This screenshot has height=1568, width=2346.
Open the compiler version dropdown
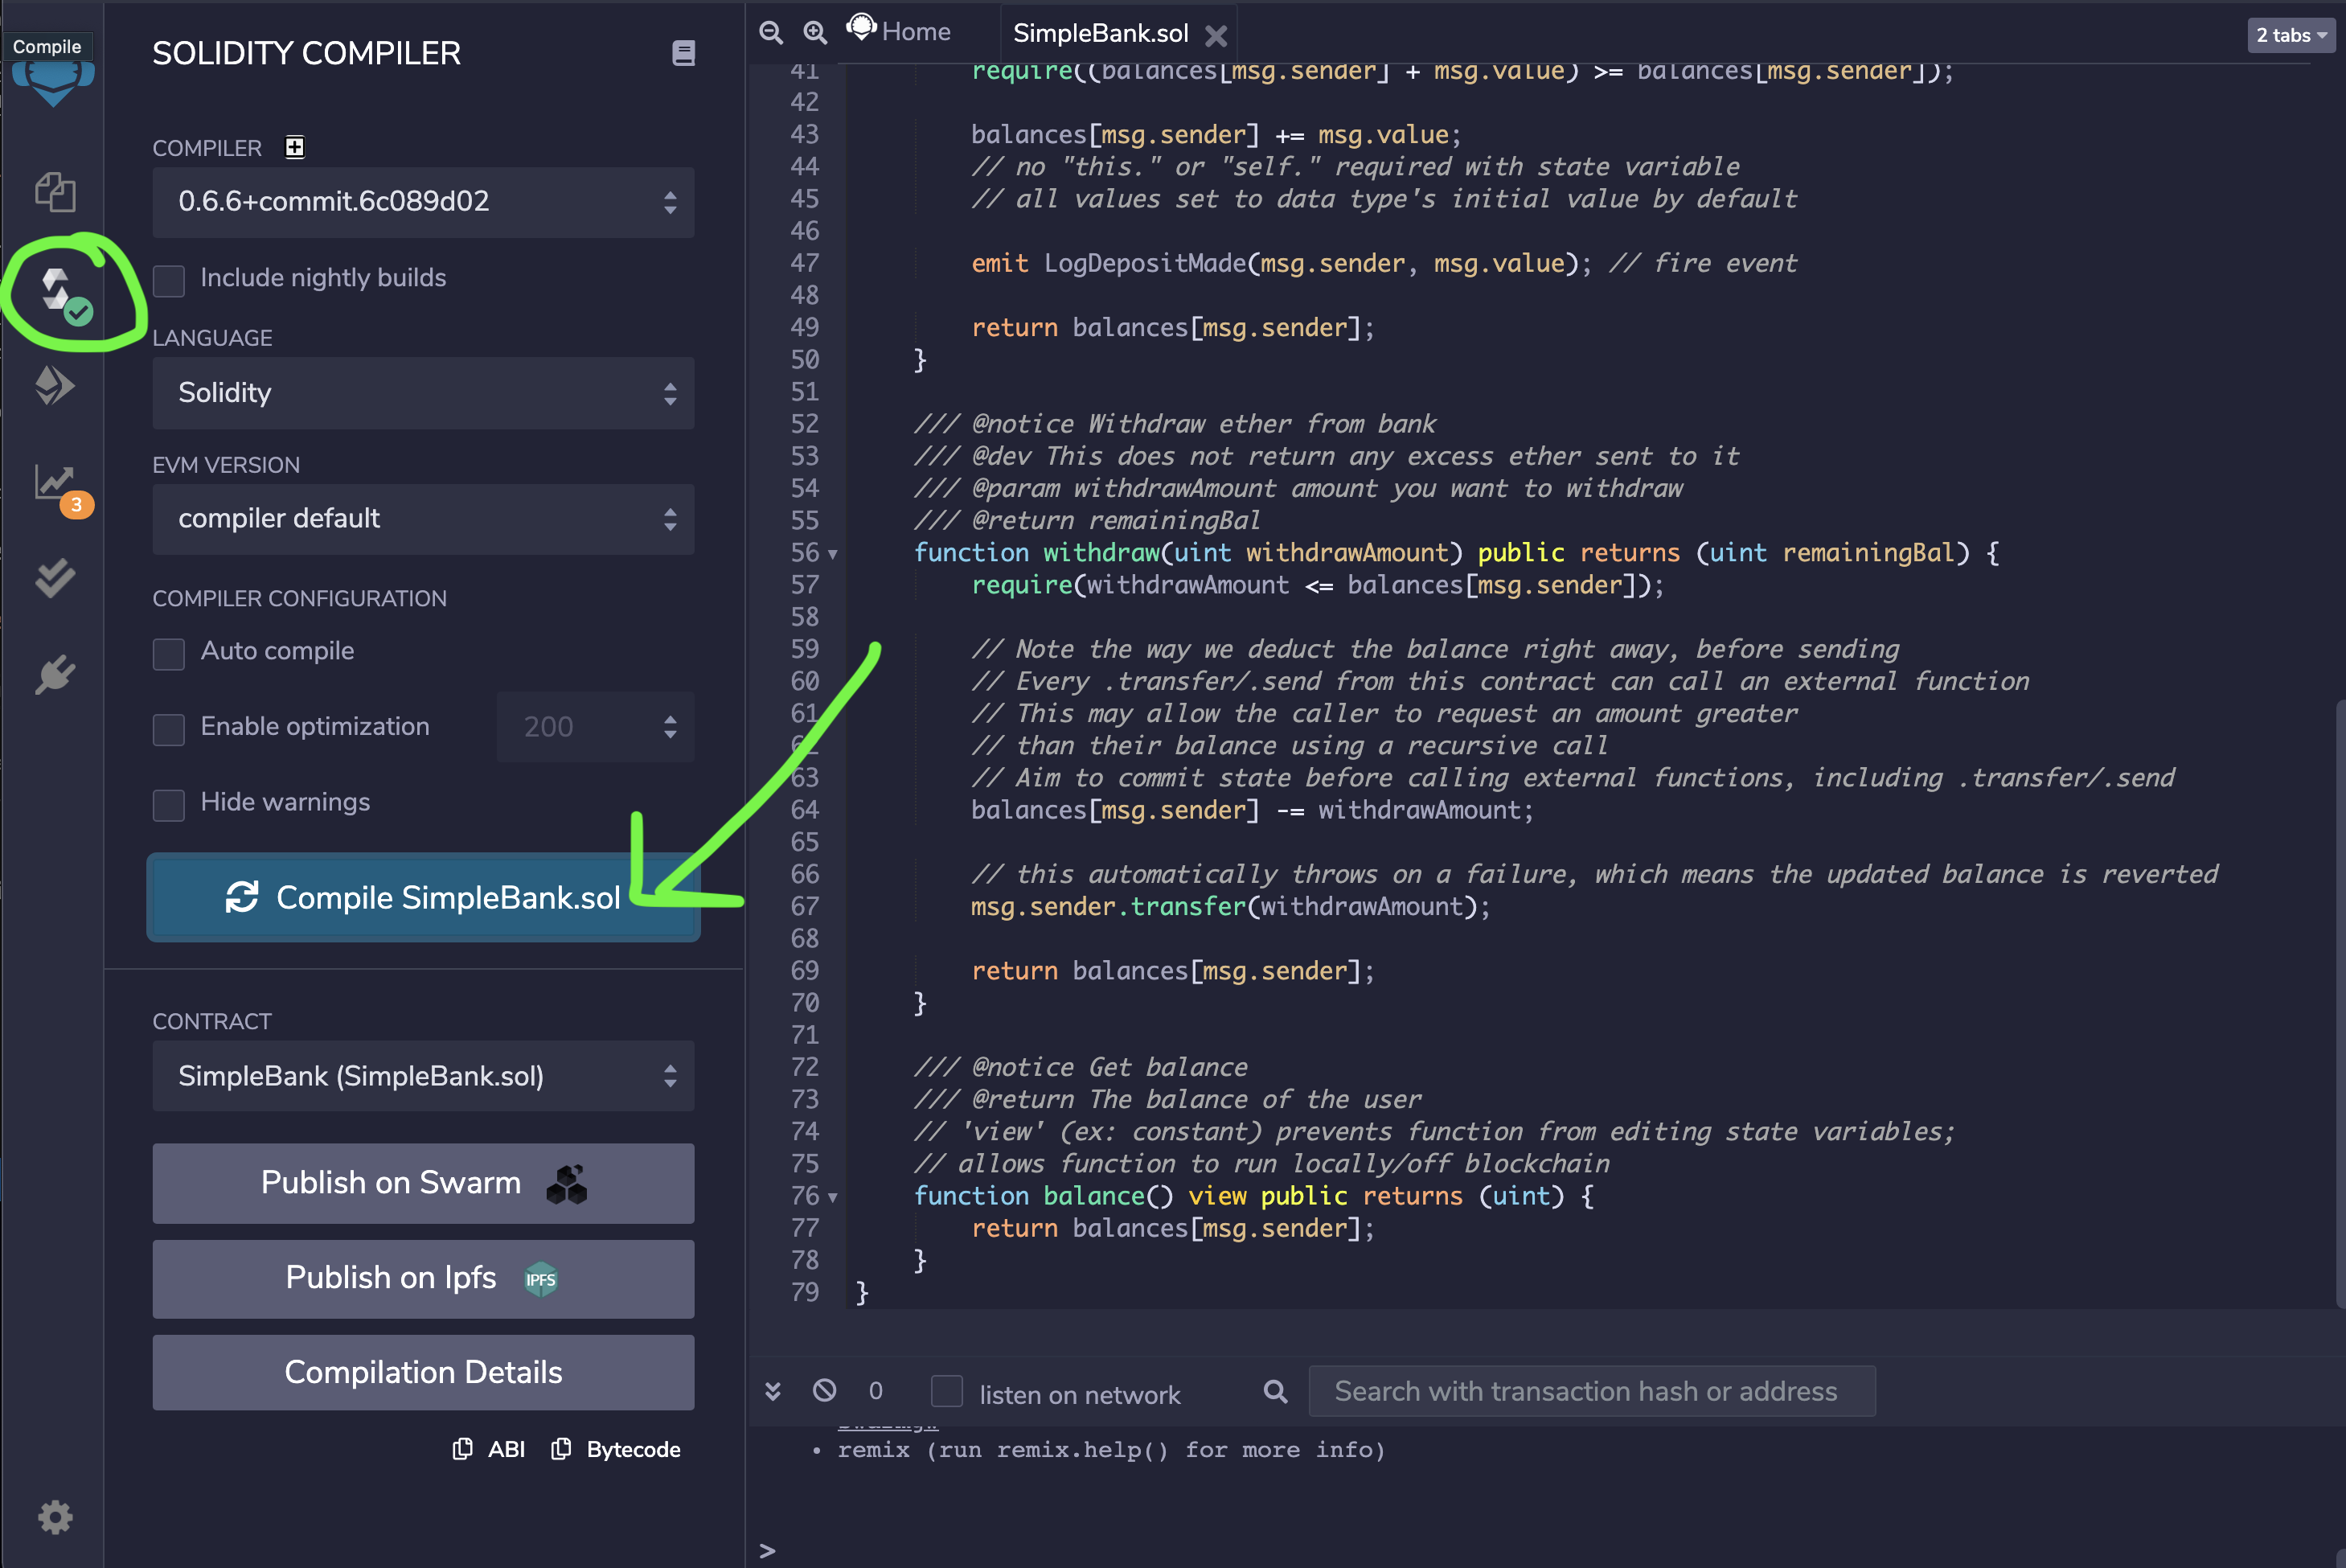point(423,203)
